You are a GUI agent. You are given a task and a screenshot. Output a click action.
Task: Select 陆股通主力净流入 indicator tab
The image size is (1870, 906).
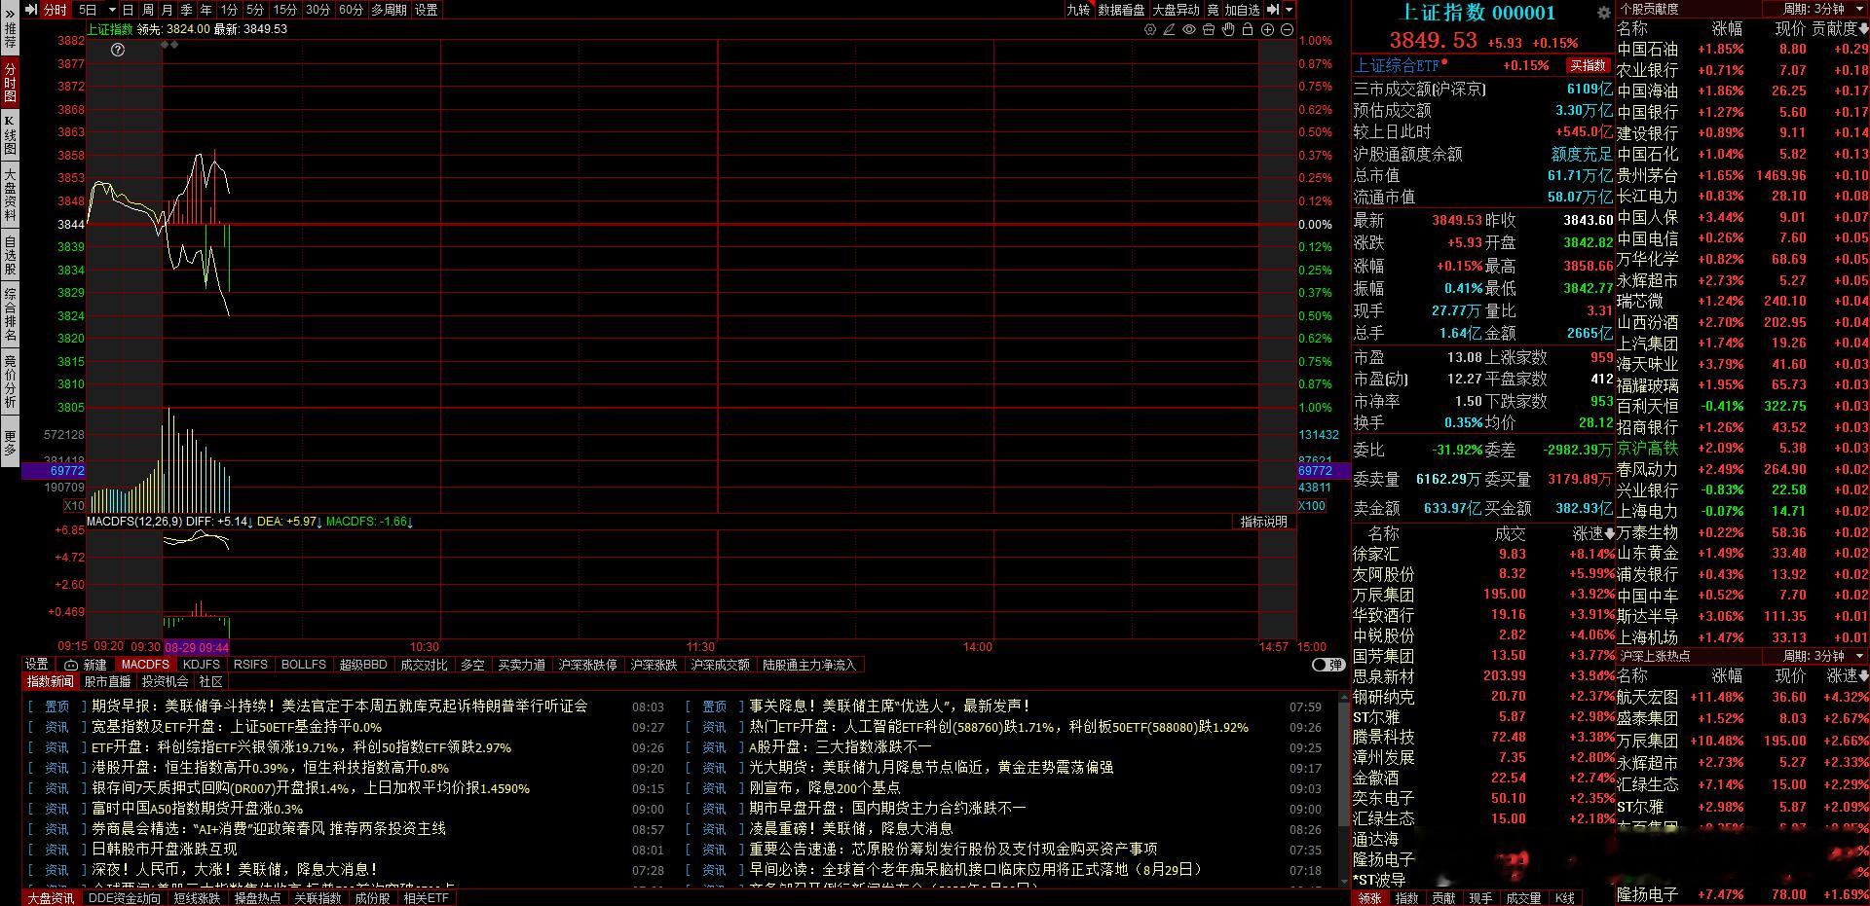tap(809, 665)
